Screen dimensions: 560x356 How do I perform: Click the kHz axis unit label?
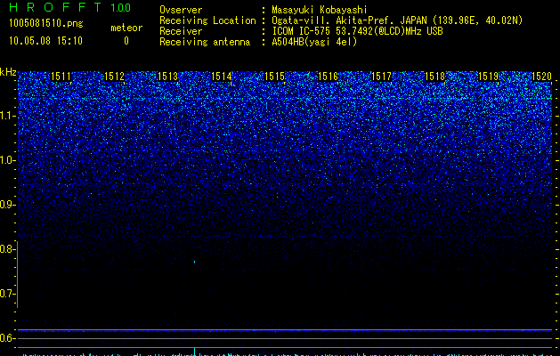pos(8,72)
